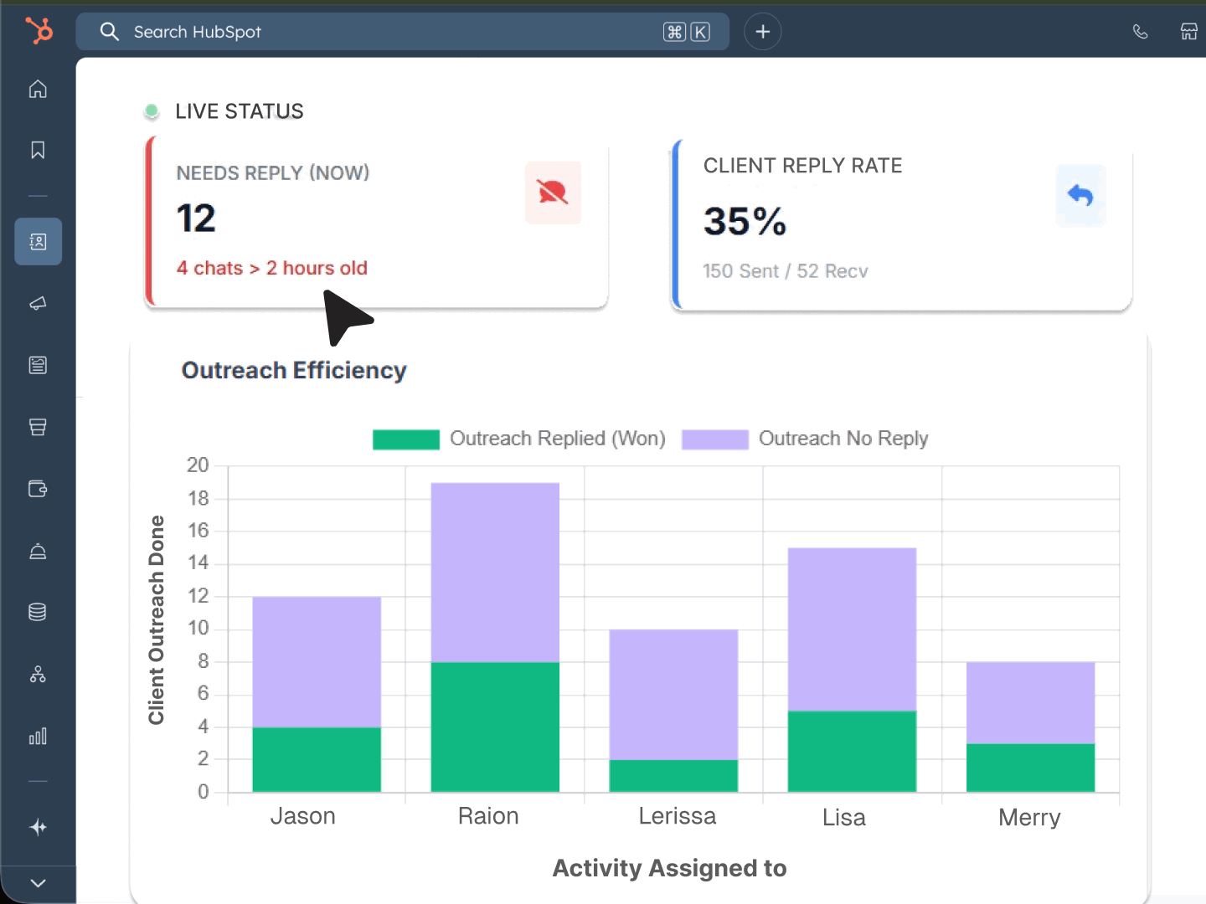Select the Commerce basket icon
Image resolution: width=1206 pixels, height=904 pixels.
38,427
